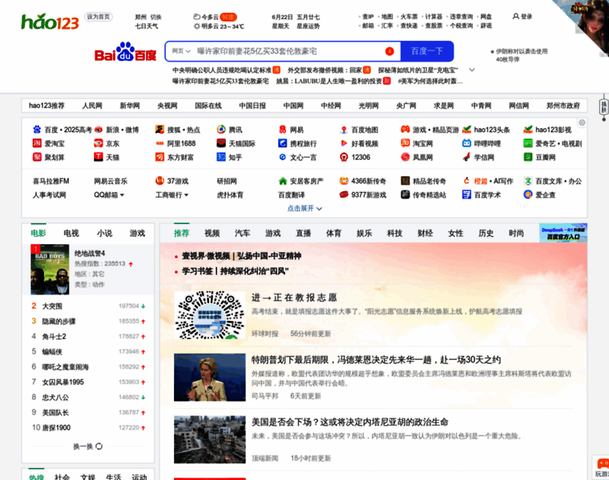Viewport: 609px width, 480px height.
Task: Open 携程旅行 icon link
Action: tap(282, 143)
